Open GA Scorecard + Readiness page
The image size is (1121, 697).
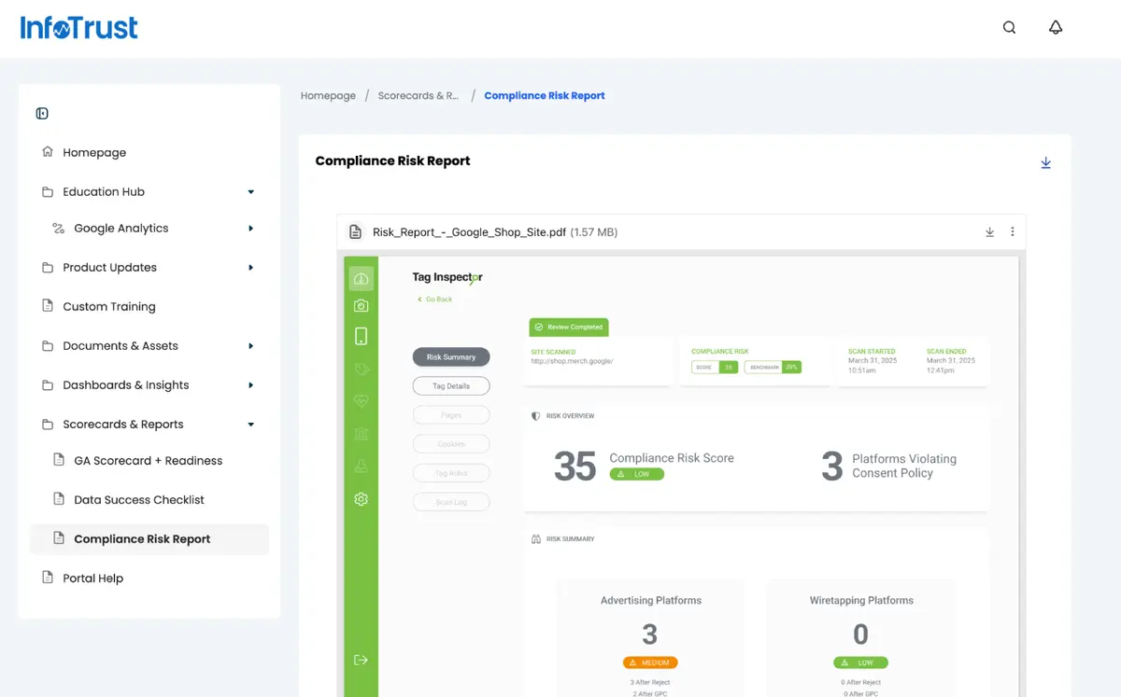pos(148,461)
